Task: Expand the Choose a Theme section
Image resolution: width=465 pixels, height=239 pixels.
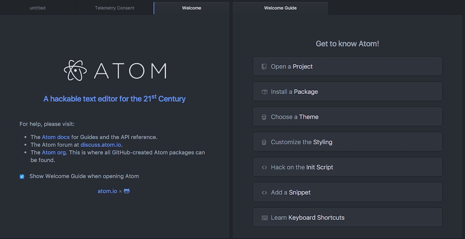Action: click(x=347, y=116)
